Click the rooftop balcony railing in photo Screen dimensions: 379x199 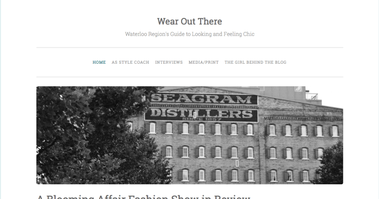312,96
